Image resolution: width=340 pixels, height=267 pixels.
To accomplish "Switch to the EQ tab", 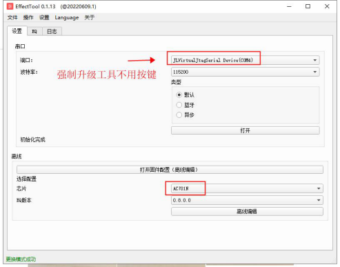I will click(34, 32).
